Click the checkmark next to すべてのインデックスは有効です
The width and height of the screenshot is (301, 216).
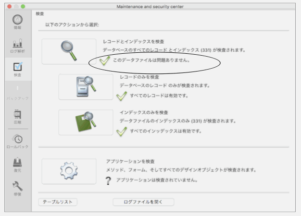pos(122,132)
